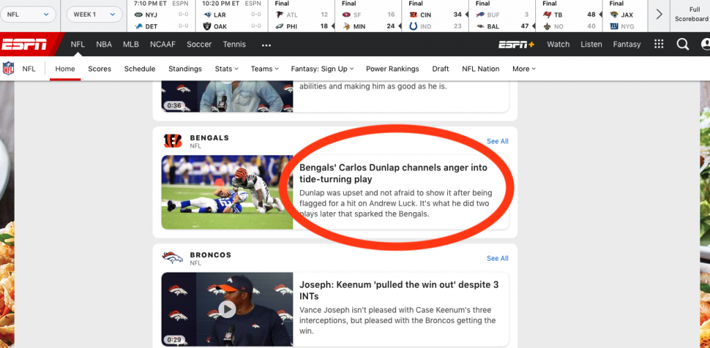Open the Scores tab
The width and height of the screenshot is (710, 348).
tap(100, 69)
